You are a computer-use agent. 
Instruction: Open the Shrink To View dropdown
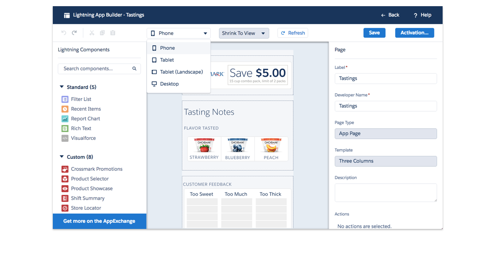click(244, 33)
